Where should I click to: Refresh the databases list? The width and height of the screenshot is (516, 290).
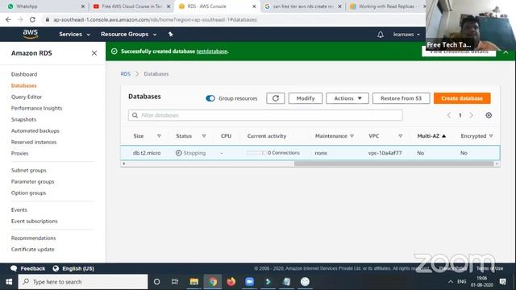[276, 98]
